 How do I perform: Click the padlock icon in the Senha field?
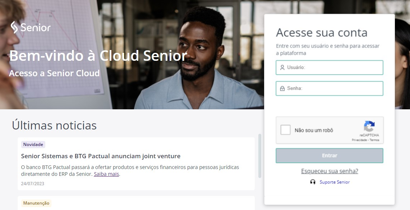tap(283, 88)
